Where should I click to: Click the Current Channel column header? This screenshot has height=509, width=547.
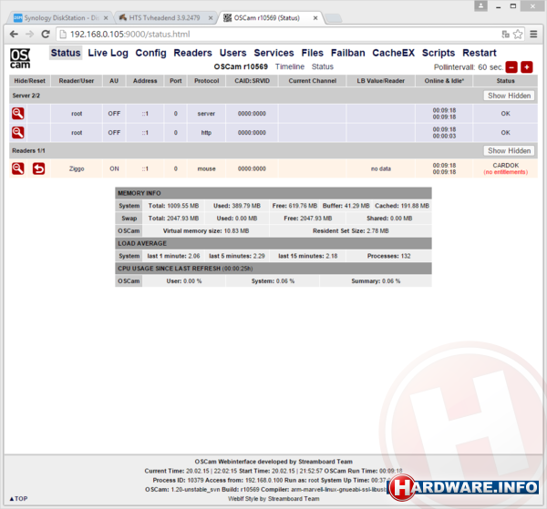pos(312,81)
